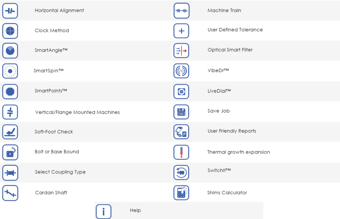Choose the SmartAngle measurement icon
Image resolution: width=340 pixels, height=219 pixels.
[10, 51]
